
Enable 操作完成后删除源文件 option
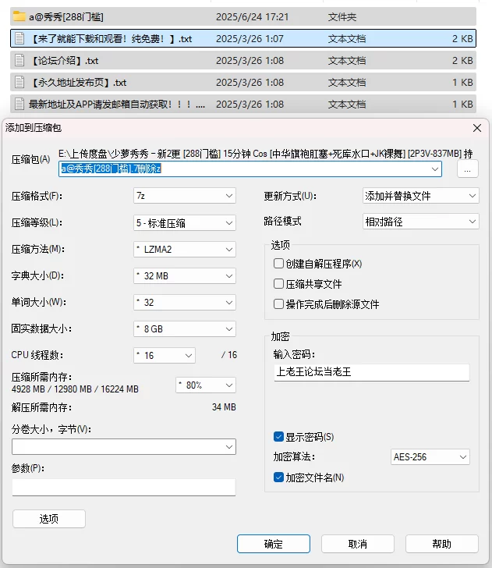(x=278, y=304)
